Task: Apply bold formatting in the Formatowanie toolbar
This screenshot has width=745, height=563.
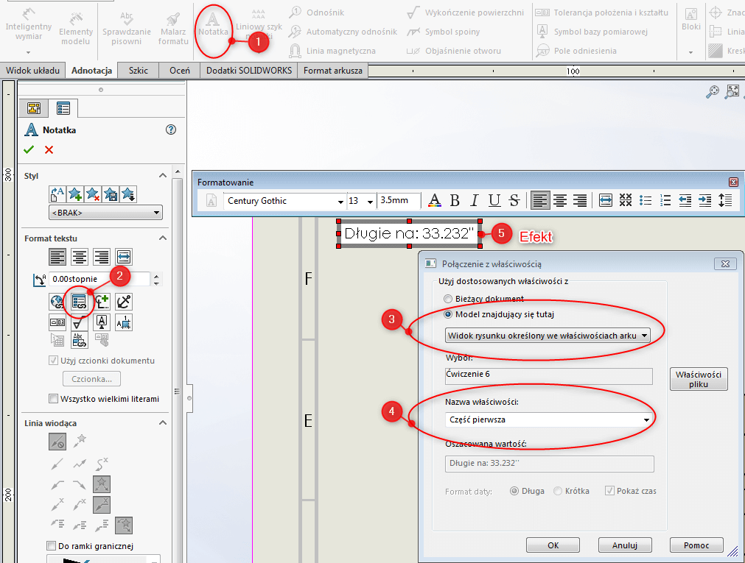Action: pos(455,200)
